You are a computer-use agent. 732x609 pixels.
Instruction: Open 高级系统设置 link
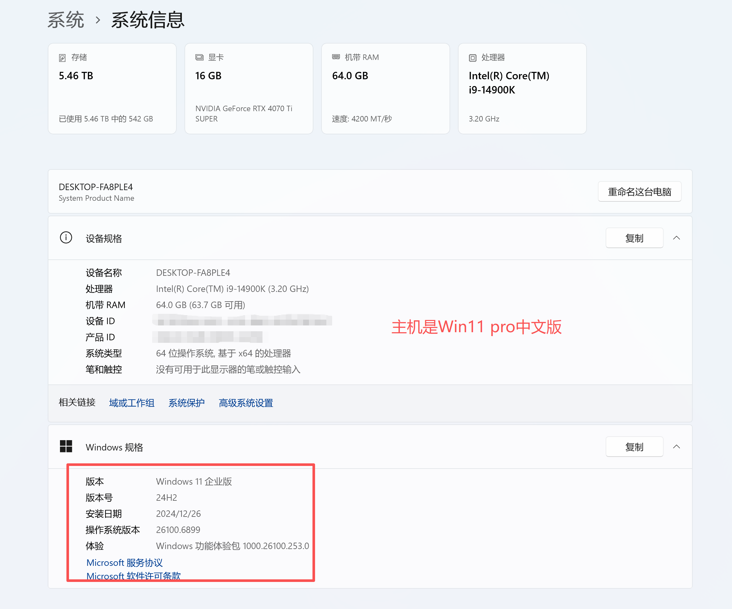pyautogui.click(x=246, y=403)
